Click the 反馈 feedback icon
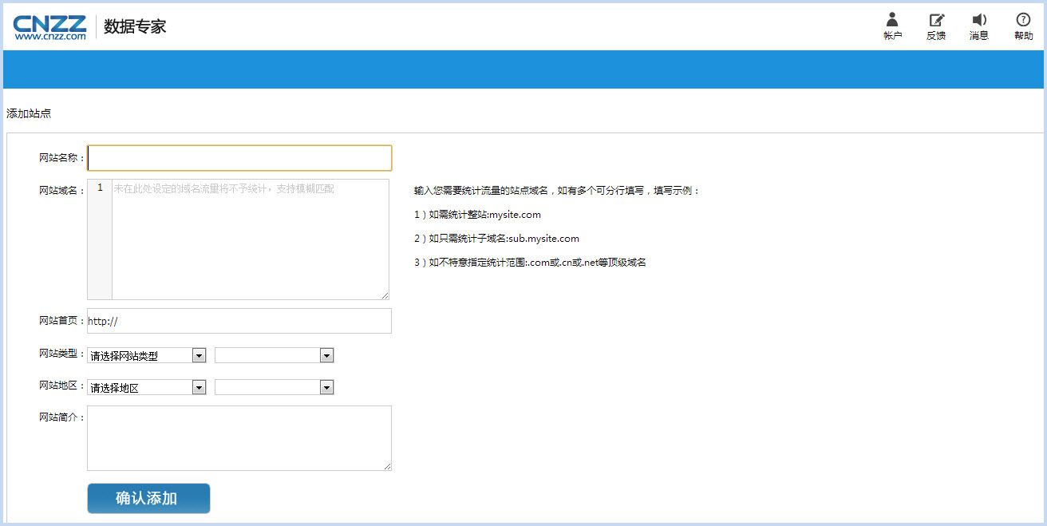Image resolution: width=1047 pixels, height=526 pixels. 936,21
